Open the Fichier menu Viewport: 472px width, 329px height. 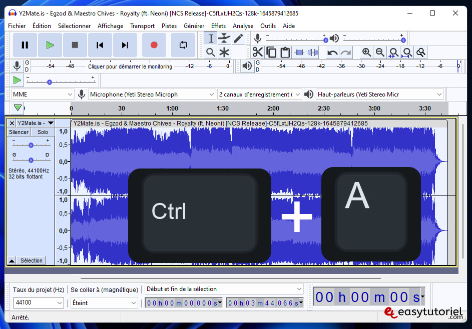17,26
